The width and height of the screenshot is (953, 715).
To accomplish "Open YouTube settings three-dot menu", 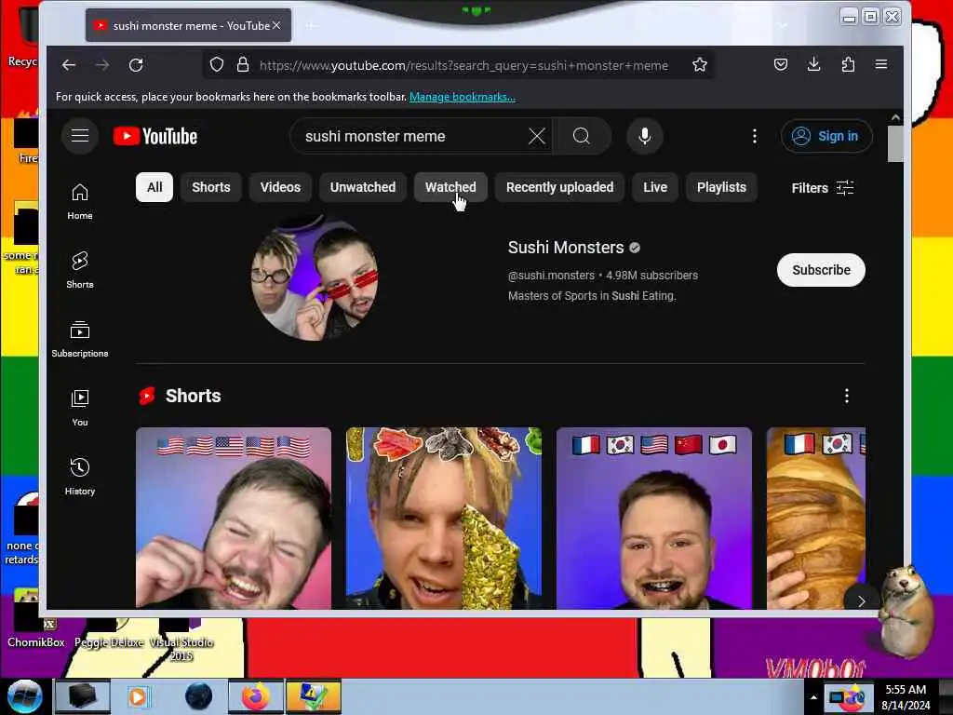I will pos(754,136).
